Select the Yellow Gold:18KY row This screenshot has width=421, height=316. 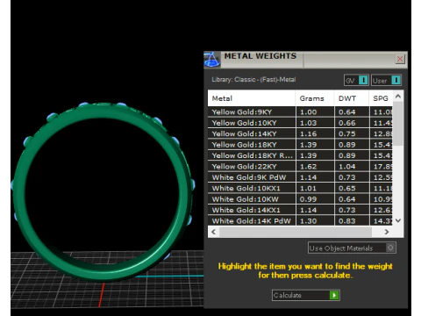(300, 145)
